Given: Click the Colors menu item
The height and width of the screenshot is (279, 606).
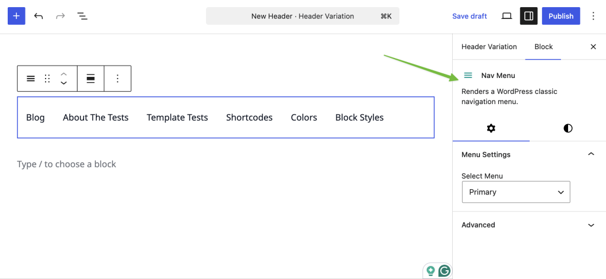Looking at the screenshot, I should [304, 117].
